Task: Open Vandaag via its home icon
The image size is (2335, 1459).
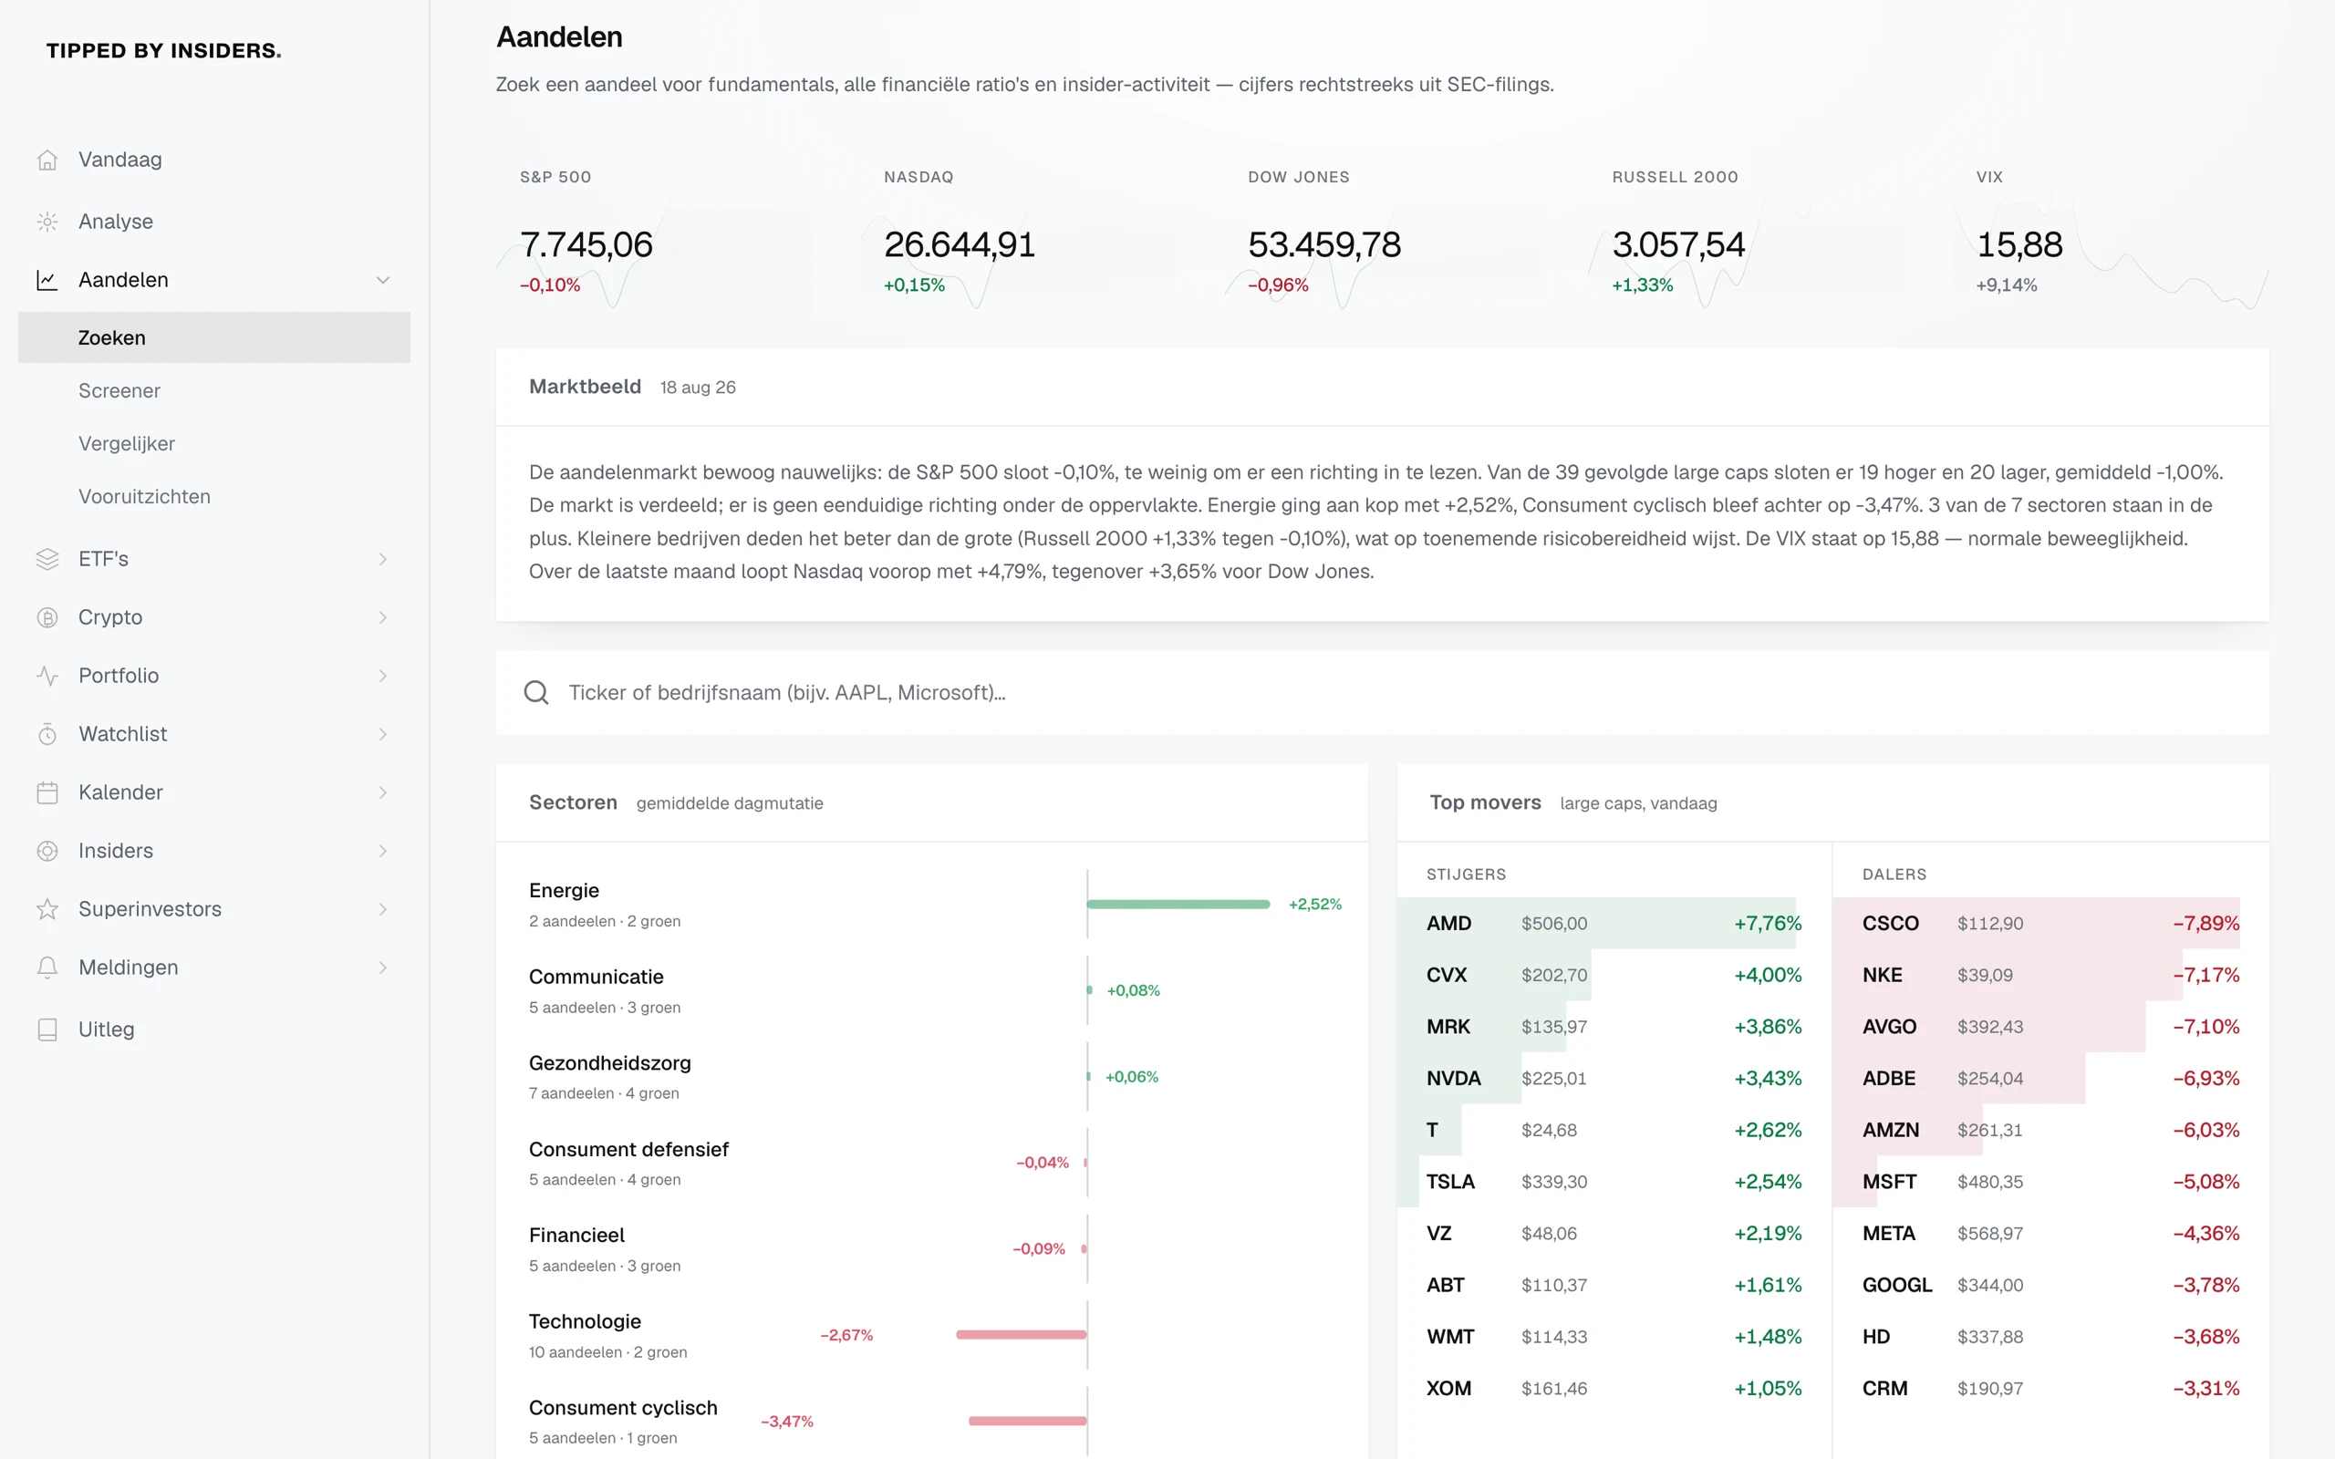Action: 47,160
